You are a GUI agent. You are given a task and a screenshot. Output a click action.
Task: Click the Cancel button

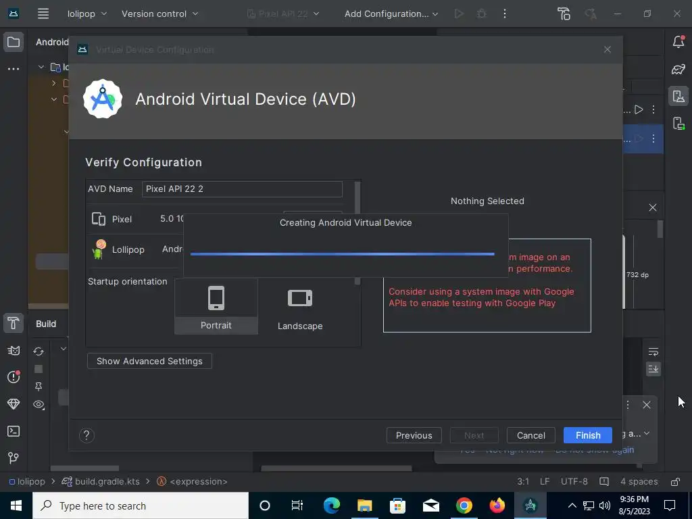[531, 436]
